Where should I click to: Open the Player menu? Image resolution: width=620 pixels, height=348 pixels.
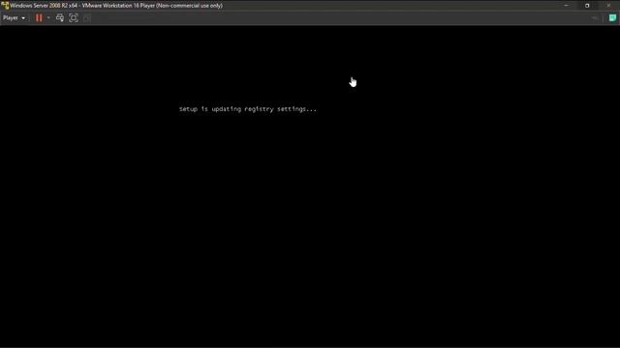14,17
